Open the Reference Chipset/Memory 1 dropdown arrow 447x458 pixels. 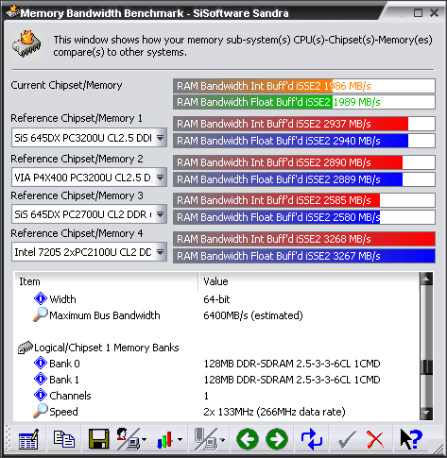pos(161,138)
